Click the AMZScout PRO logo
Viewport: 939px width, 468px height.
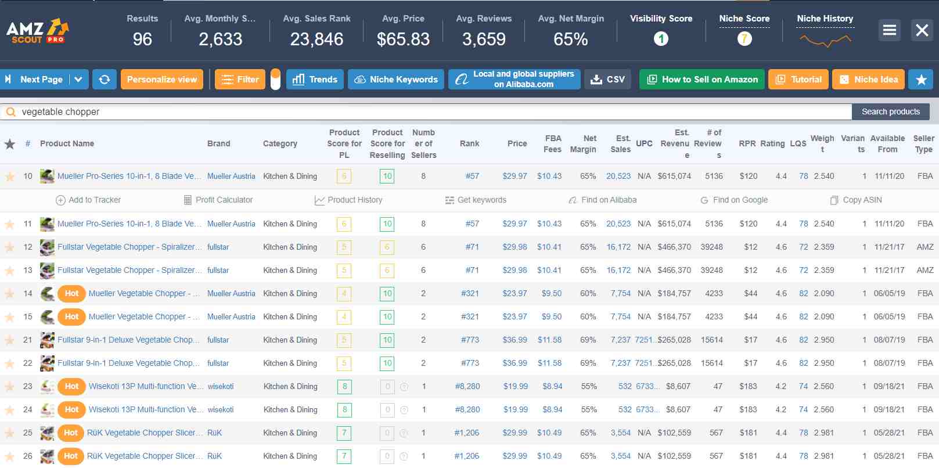pos(37,31)
